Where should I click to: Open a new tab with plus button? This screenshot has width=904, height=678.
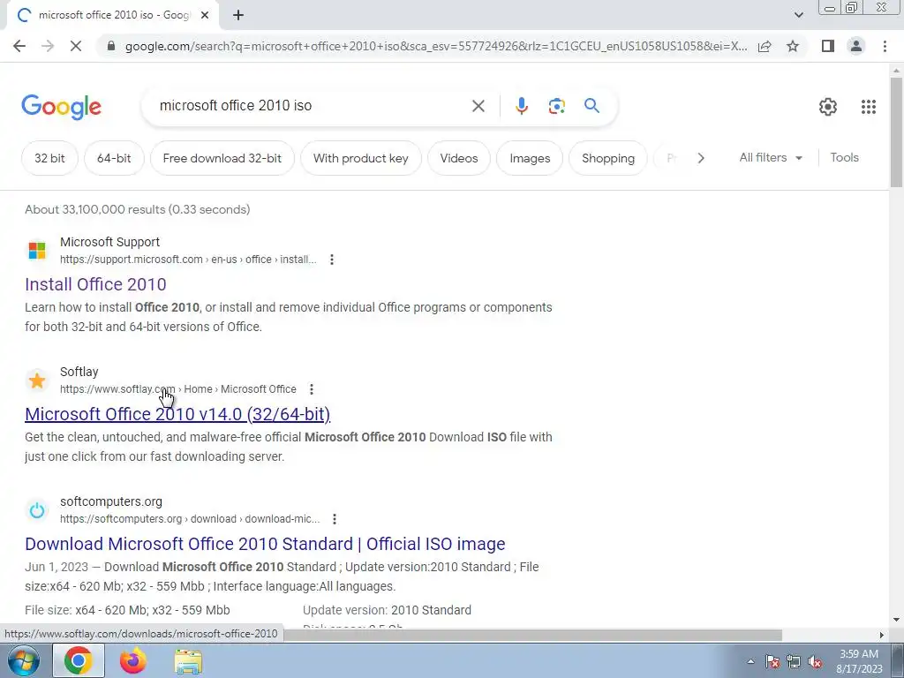point(238,16)
